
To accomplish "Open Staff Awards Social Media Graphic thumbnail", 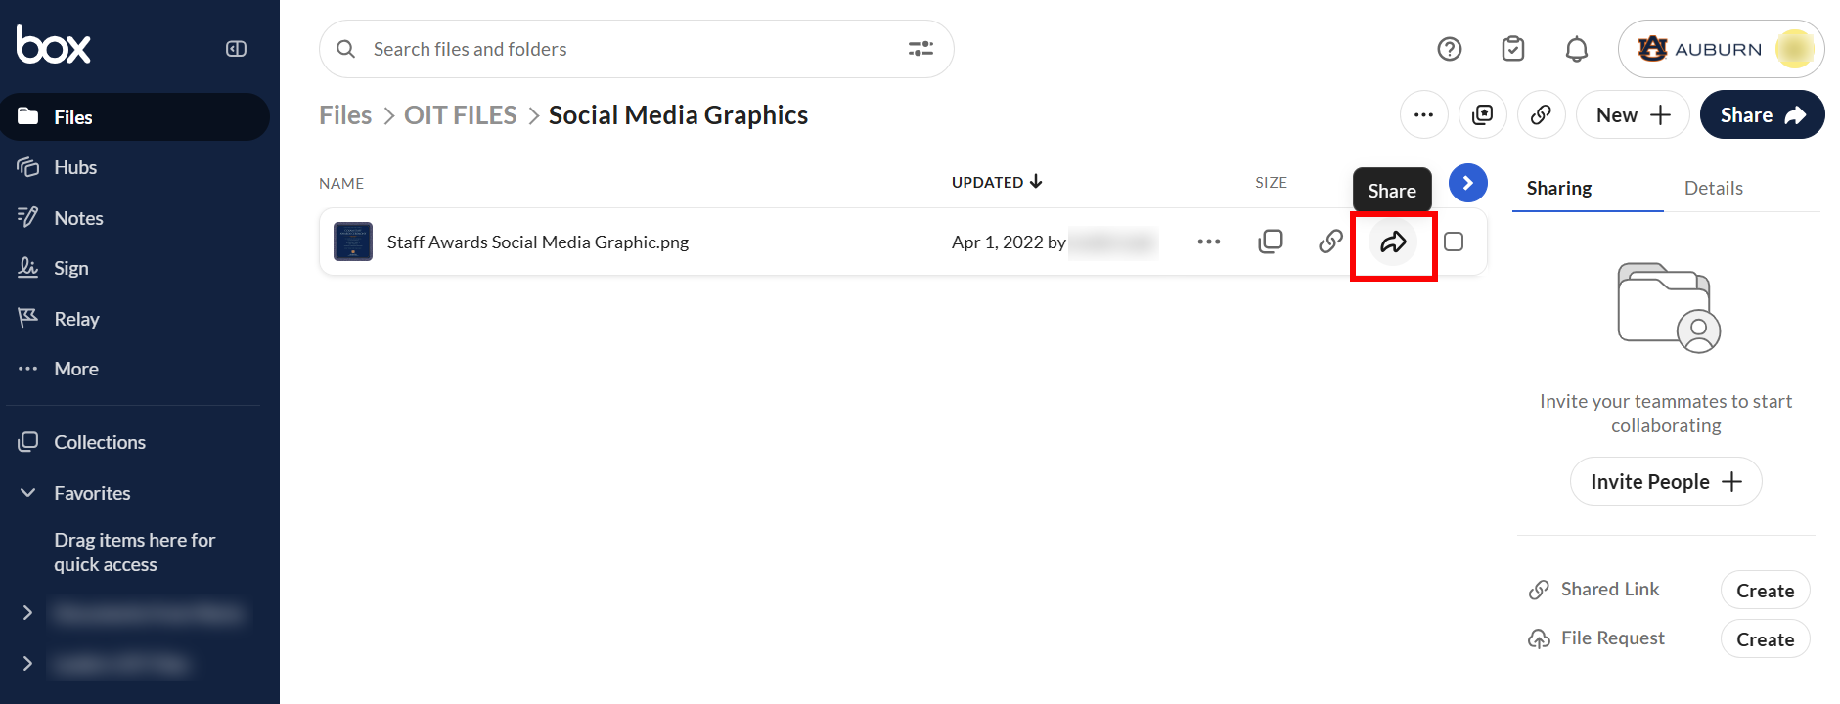I will pyautogui.click(x=353, y=242).
